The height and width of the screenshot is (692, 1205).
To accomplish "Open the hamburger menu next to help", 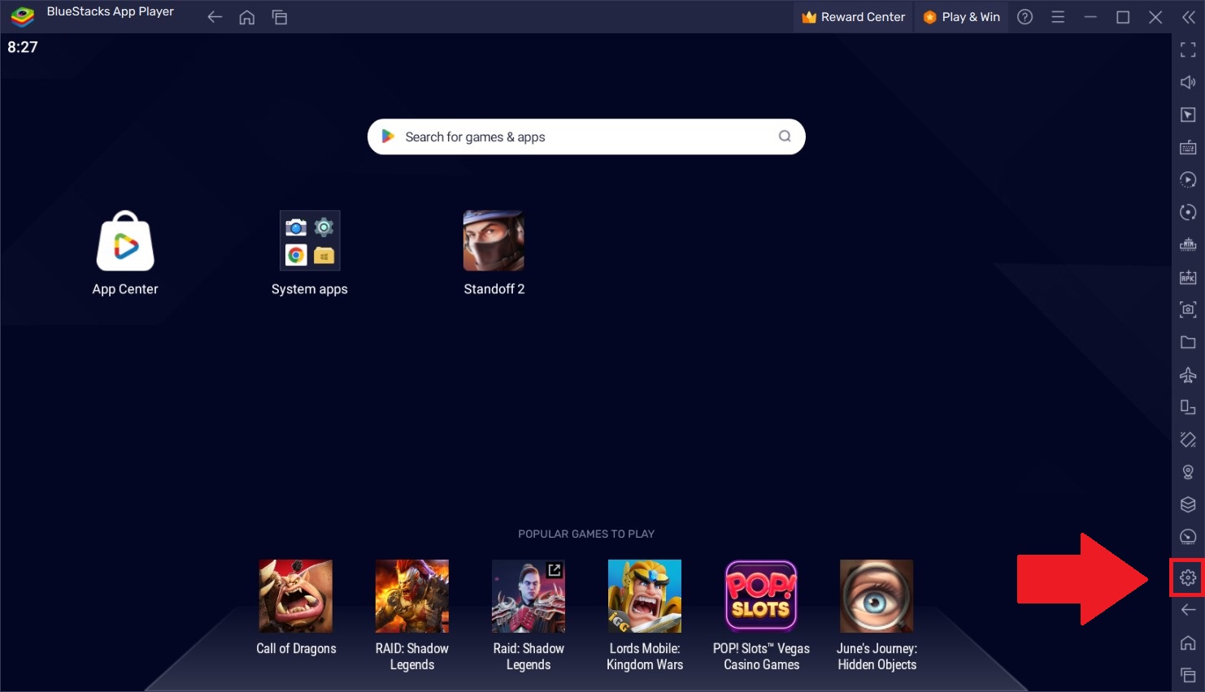I will click(1058, 16).
